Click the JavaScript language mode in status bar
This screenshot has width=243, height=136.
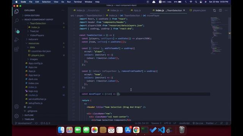coord(184,123)
